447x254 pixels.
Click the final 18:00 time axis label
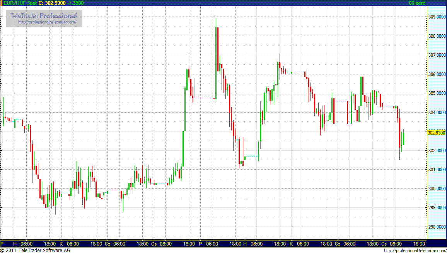[x=419, y=244]
